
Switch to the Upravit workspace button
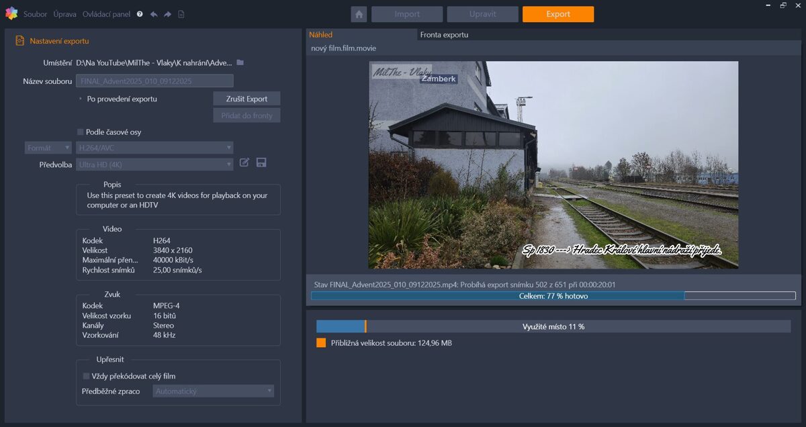[482, 14]
